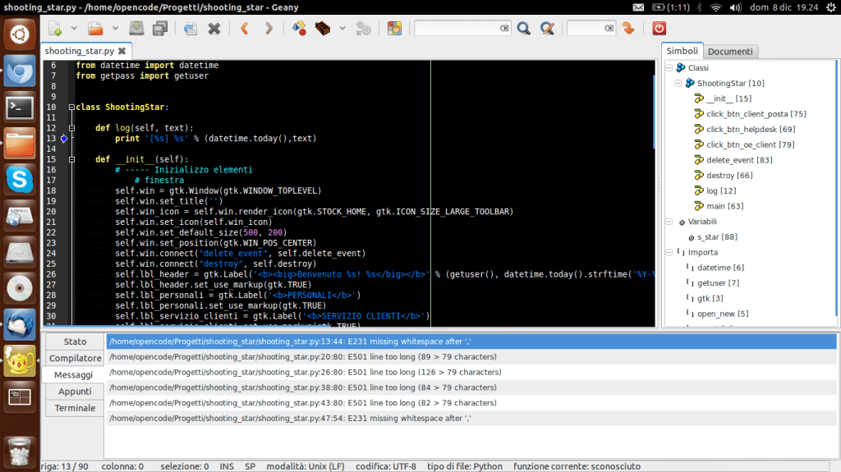
Task: Open the build actions dropdown arrow
Action: click(342, 29)
